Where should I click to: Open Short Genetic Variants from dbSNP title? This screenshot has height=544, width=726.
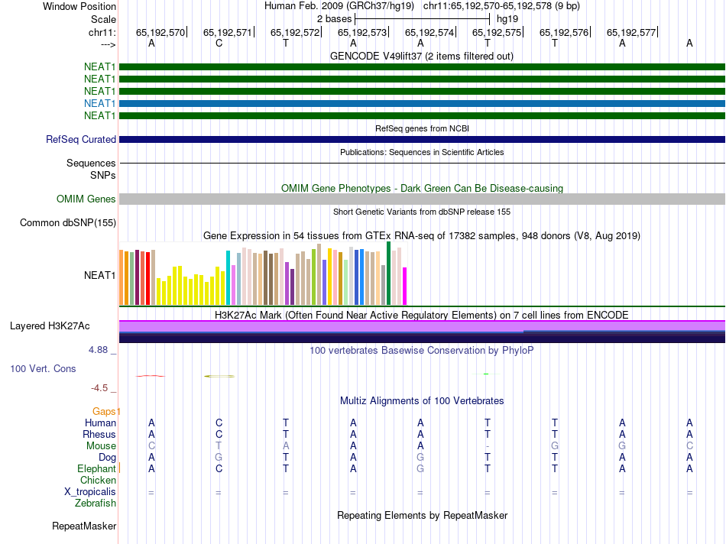(422, 212)
